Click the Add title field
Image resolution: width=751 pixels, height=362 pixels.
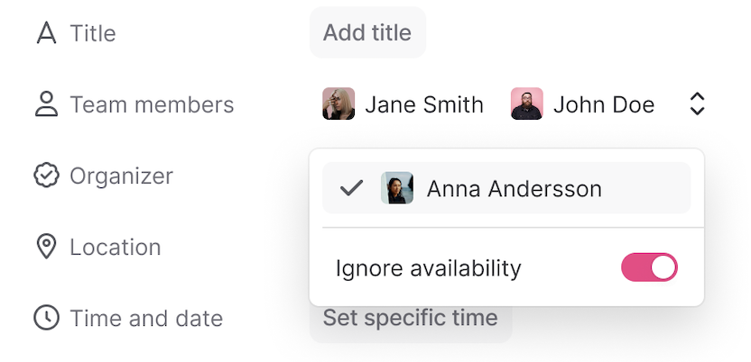pyautogui.click(x=367, y=33)
